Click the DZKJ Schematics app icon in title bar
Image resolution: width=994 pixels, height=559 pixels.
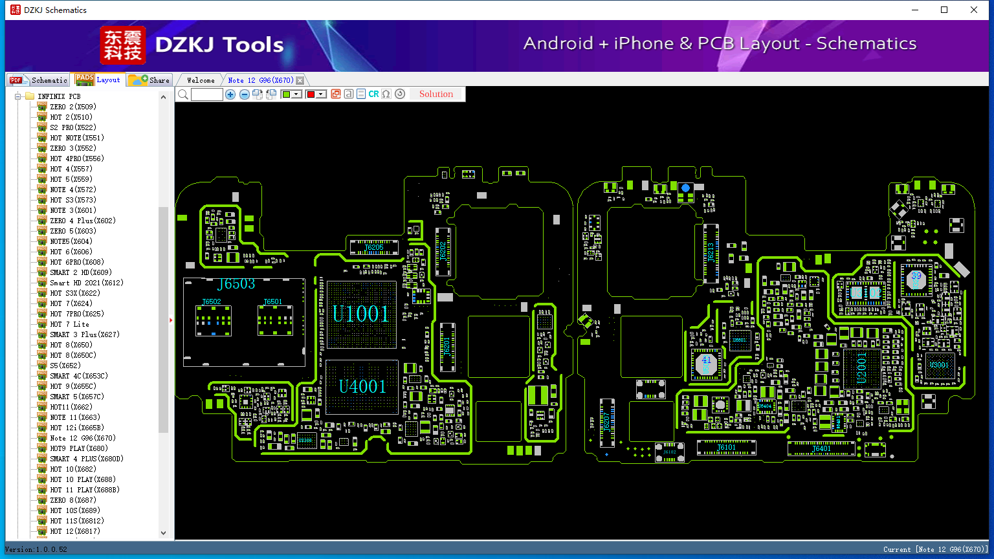tap(15, 10)
